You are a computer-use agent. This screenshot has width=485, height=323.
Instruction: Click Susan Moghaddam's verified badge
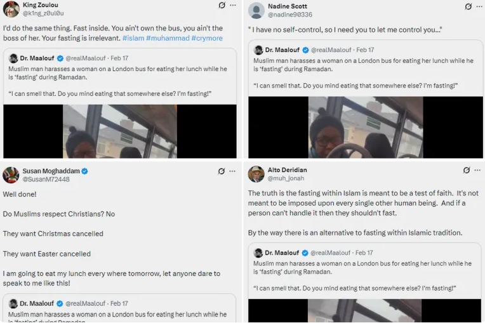point(84,171)
